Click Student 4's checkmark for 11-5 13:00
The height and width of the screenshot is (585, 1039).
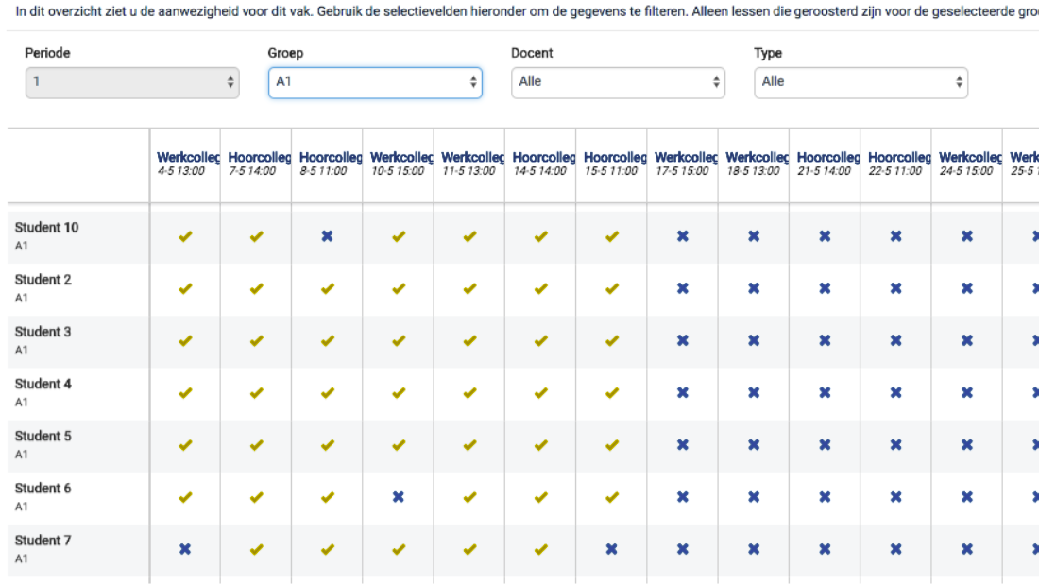pos(469,393)
